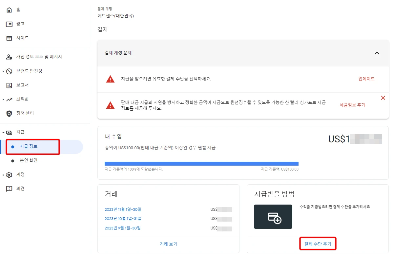Screen dimensions: 394x254
Task: Collapse the 지급 sidebar section
Action: tap(4, 132)
